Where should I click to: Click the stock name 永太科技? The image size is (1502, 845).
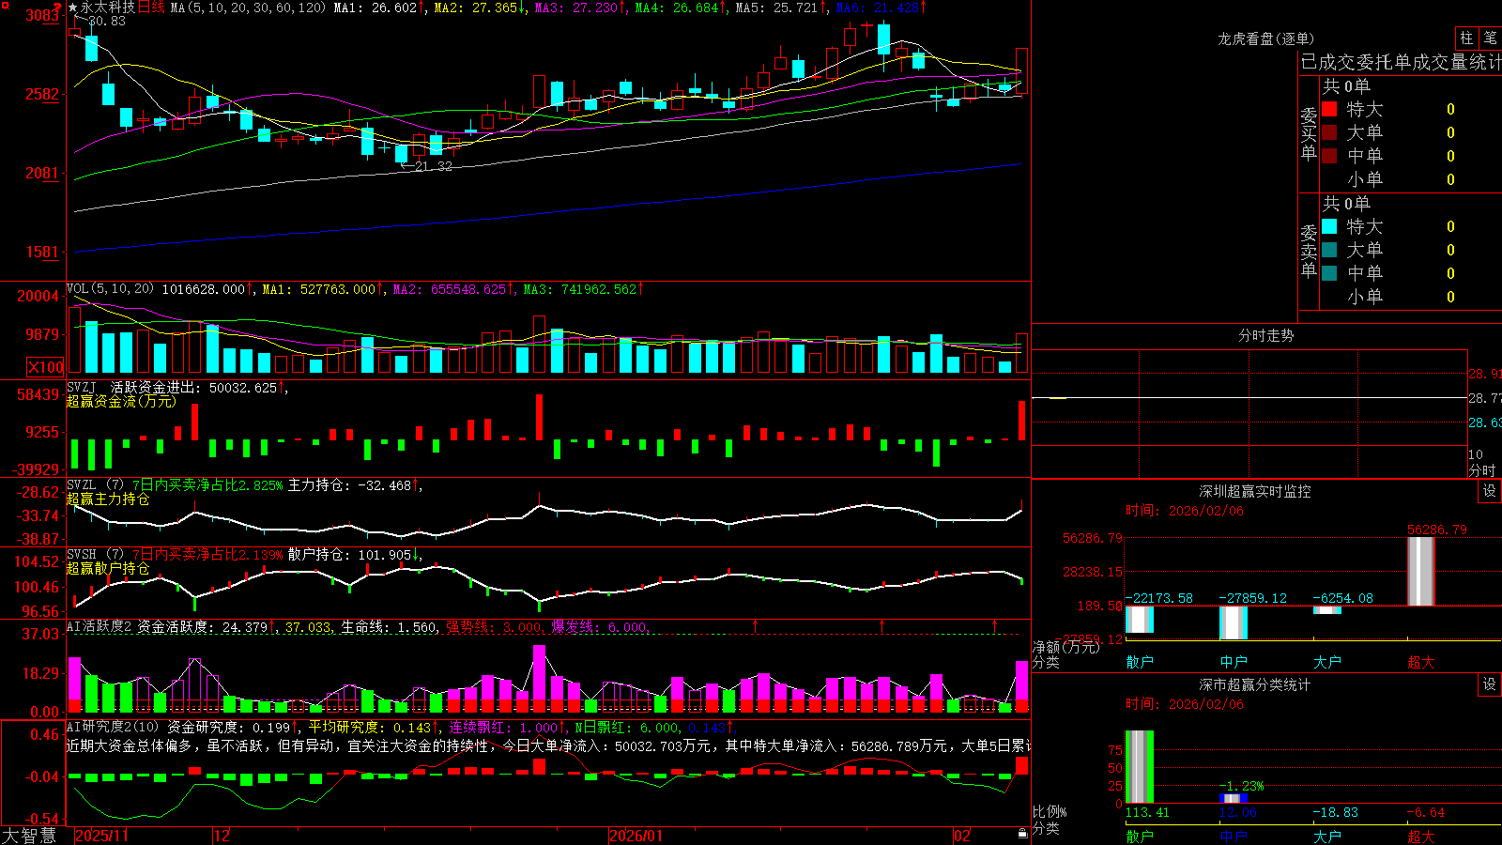(108, 8)
